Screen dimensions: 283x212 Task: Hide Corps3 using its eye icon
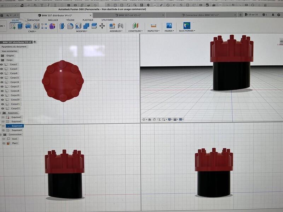1,69
